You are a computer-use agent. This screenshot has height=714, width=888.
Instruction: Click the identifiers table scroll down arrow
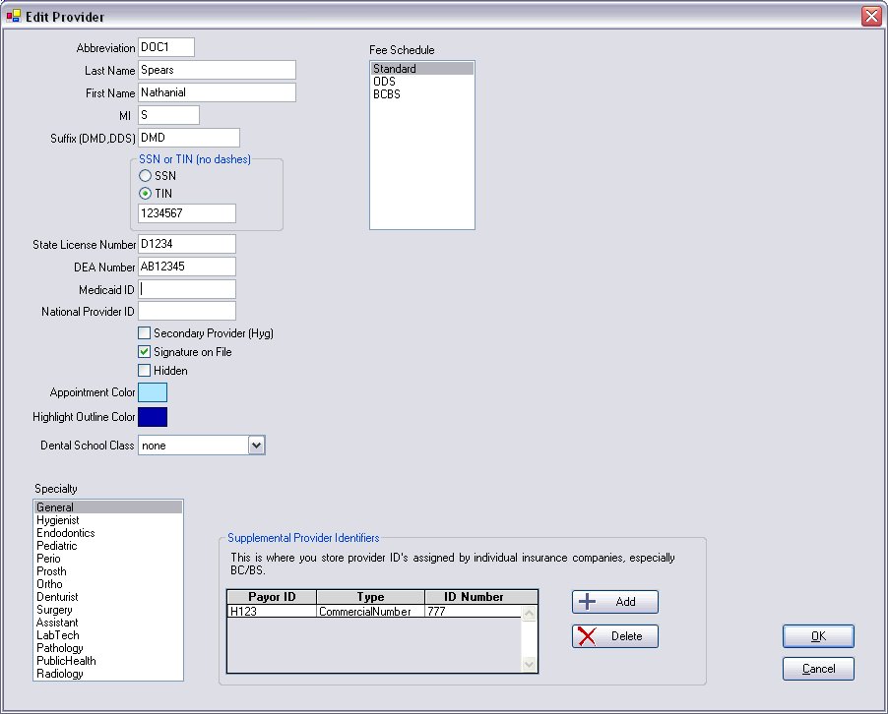tap(530, 665)
